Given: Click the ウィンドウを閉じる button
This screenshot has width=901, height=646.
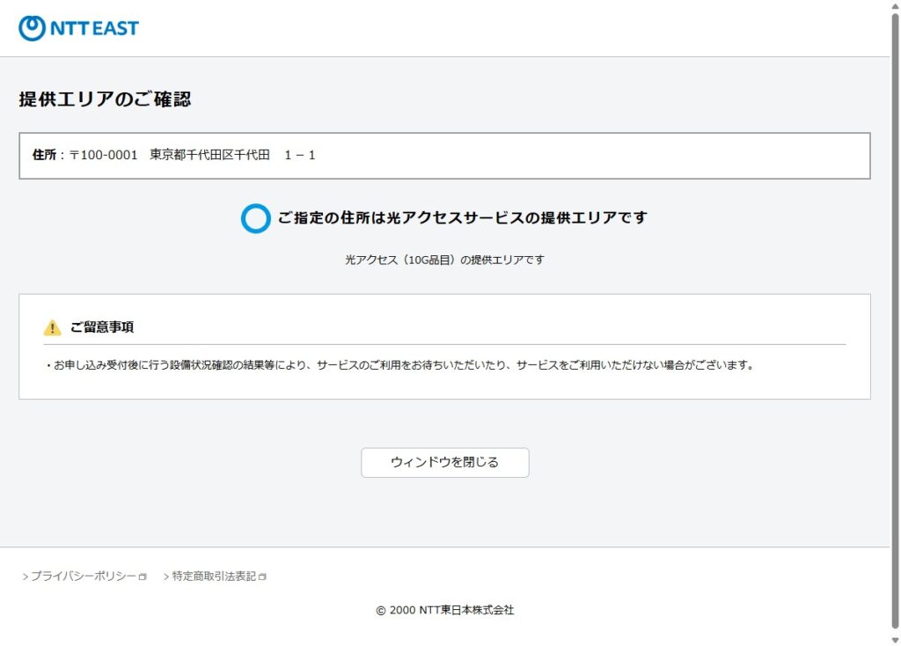Looking at the screenshot, I should point(444,462).
